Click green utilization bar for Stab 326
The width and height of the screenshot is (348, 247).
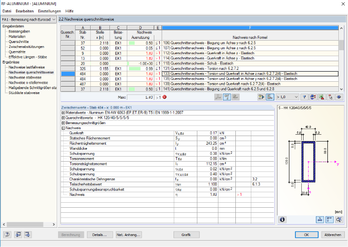pyautogui.click(x=135, y=68)
